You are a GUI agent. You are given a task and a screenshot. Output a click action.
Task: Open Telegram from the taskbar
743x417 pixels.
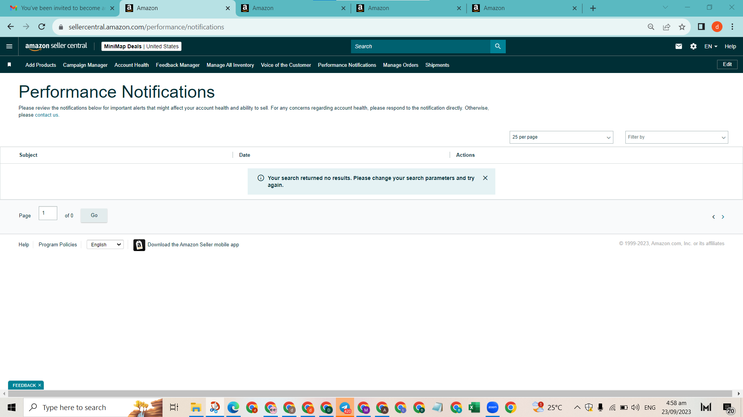pos(345,407)
